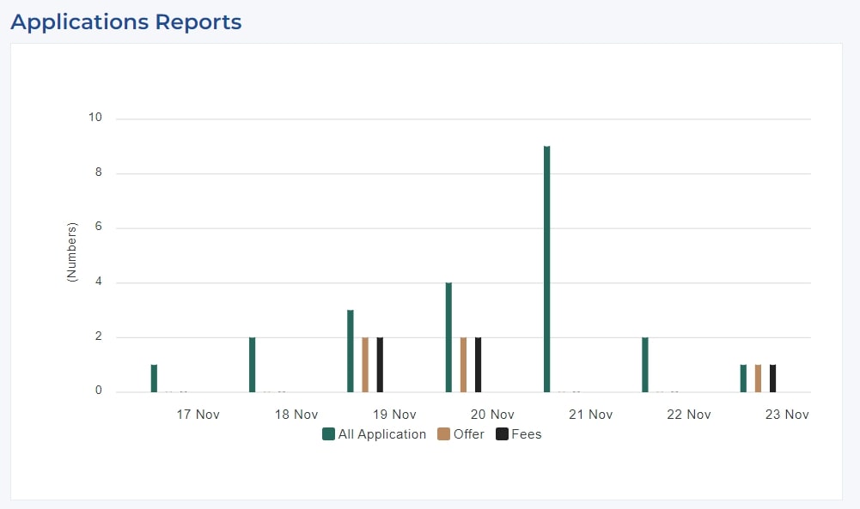Screen dimensions: 860x509
Task: Click the 18 Nov All Application bar
Action: pyautogui.click(x=253, y=365)
